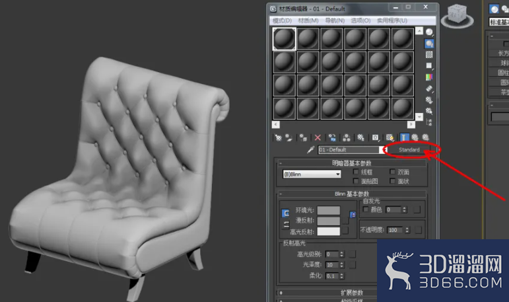Click the 不透明度 value field showing 100
The width and height of the screenshot is (509, 302).
(x=394, y=230)
